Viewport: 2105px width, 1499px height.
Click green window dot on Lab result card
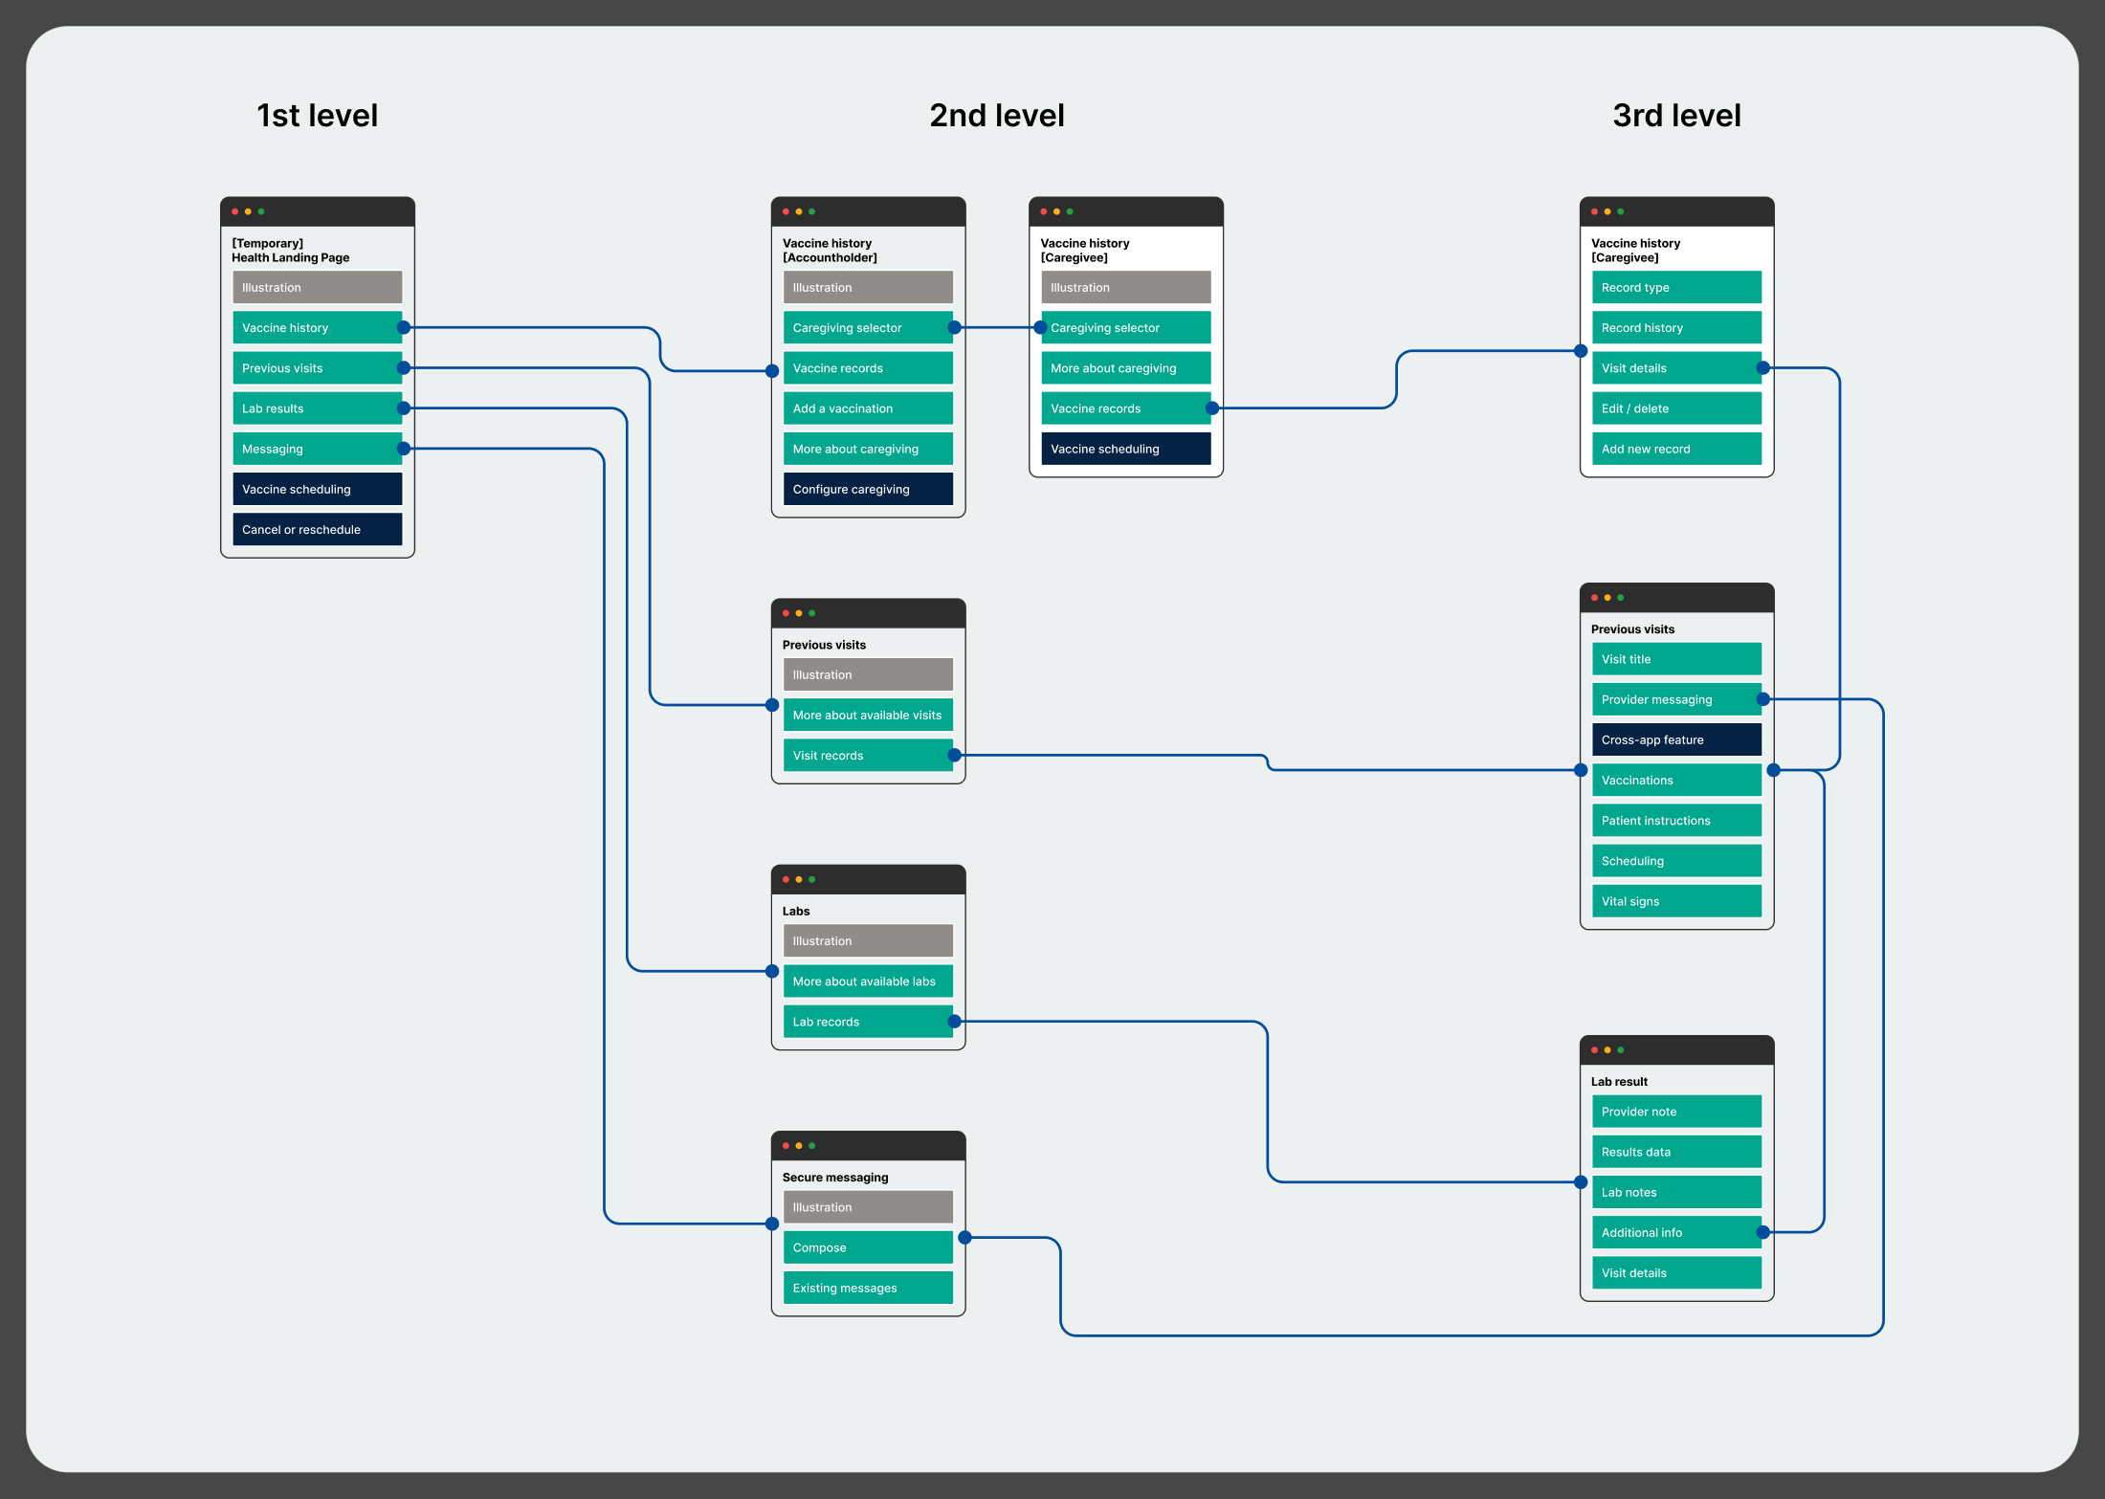point(1621,1050)
